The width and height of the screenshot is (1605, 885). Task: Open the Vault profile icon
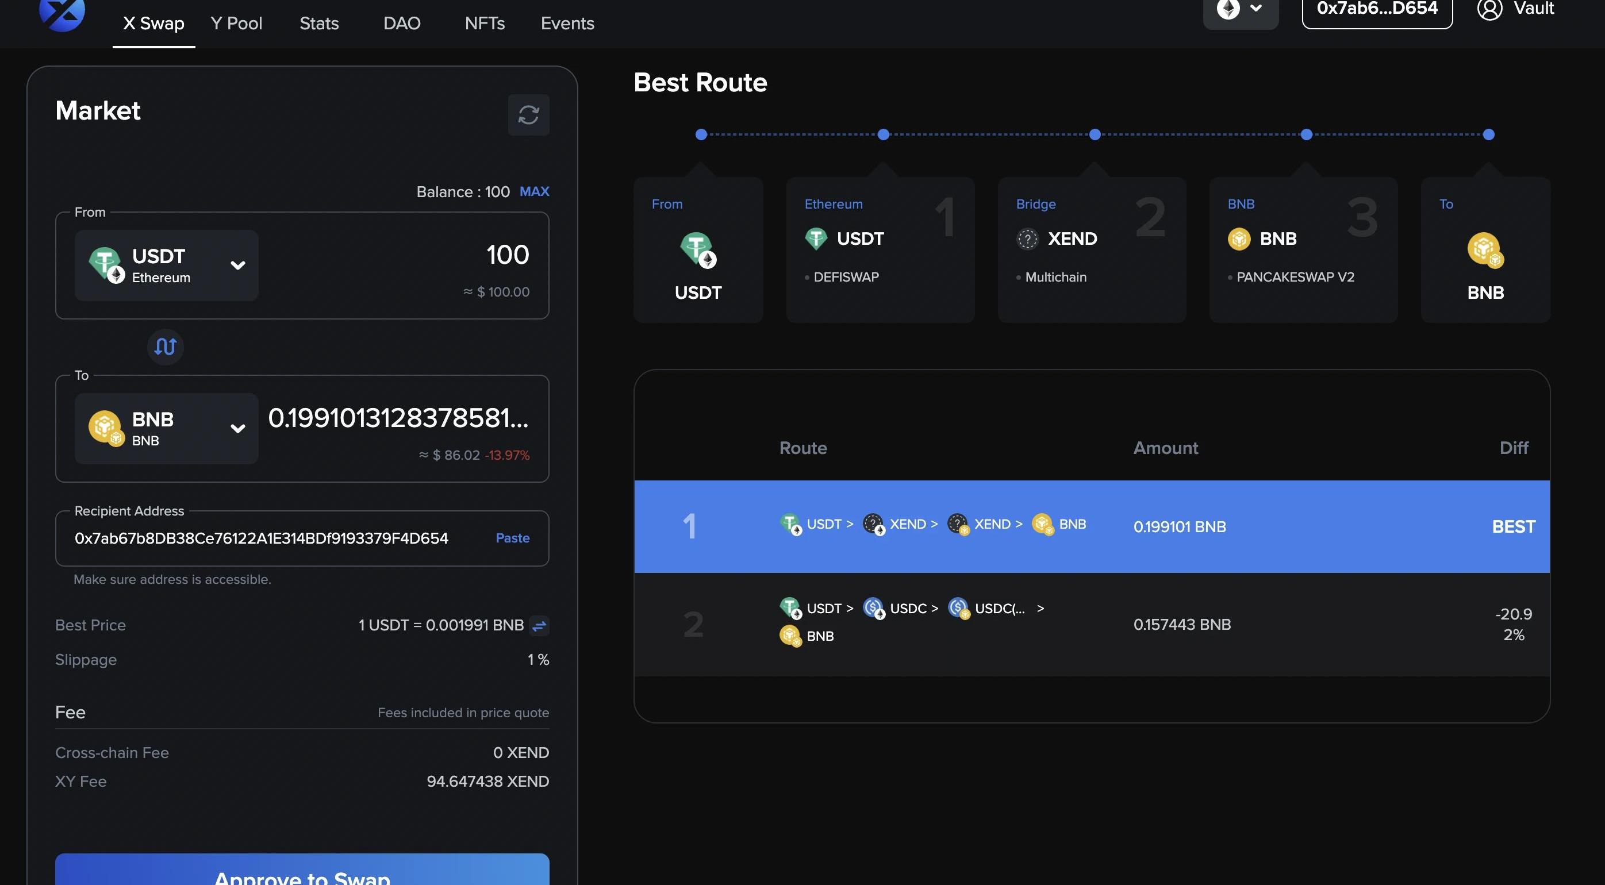tap(1489, 9)
